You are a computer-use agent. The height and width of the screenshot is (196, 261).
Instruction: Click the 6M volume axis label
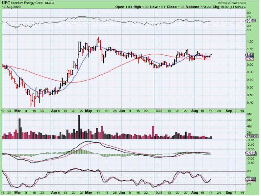[249, 120]
